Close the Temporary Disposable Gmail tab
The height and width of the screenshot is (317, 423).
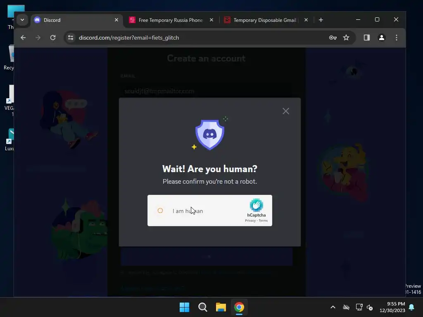(x=306, y=20)
